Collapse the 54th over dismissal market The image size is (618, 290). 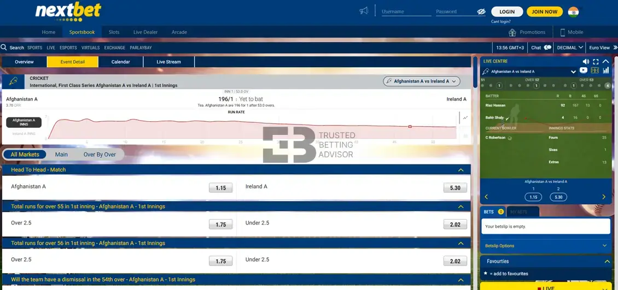(460, 280)
